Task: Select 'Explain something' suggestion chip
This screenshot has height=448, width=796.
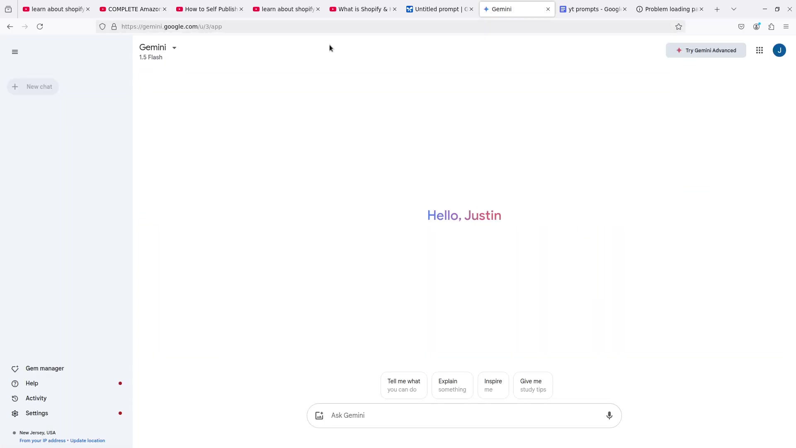Action: [x=452, y=385]
